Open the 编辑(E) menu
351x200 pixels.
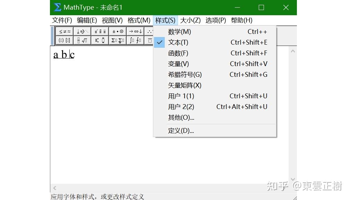pos(87,20)
